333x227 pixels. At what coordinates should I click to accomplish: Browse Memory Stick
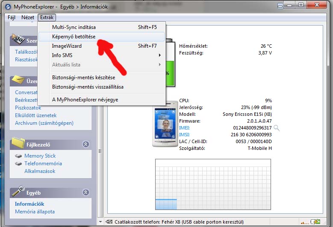coord(40,156)
